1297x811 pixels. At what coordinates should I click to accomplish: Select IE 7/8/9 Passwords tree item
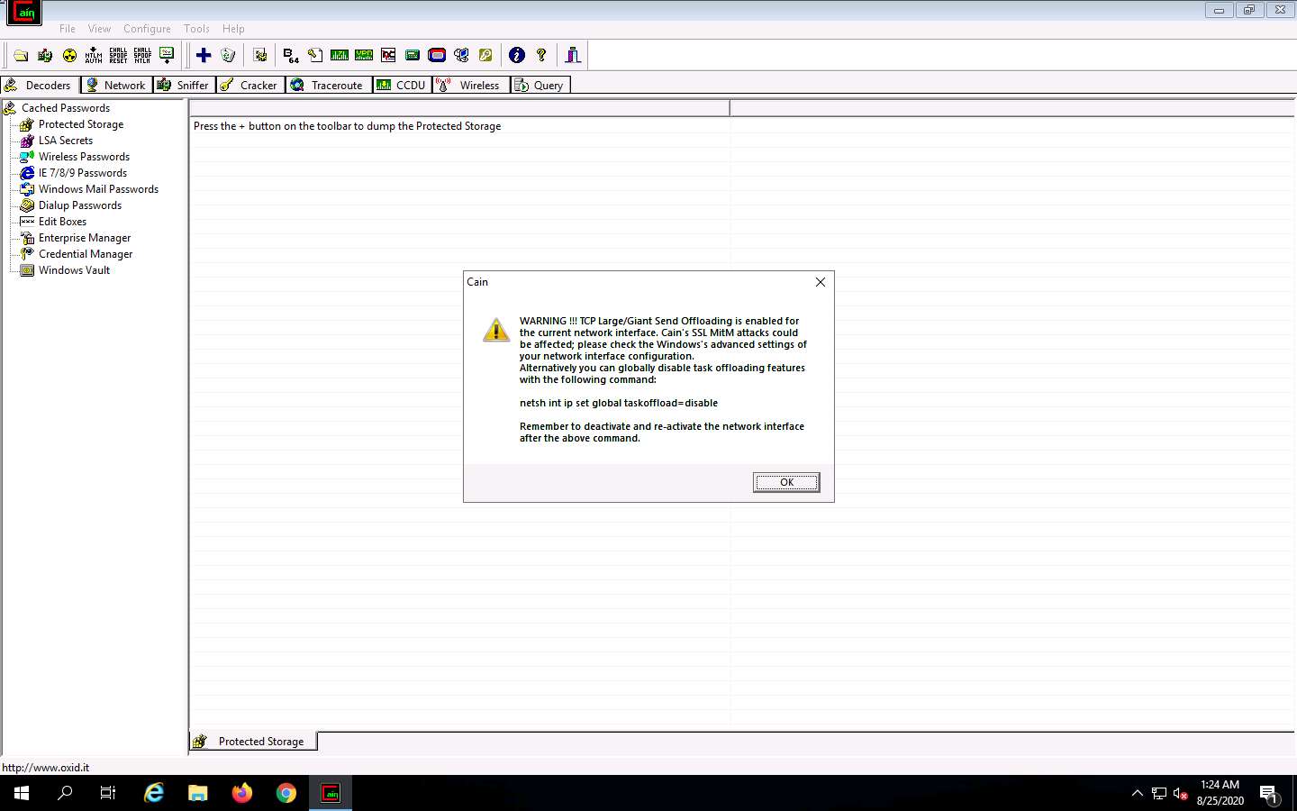coord(83,173)
